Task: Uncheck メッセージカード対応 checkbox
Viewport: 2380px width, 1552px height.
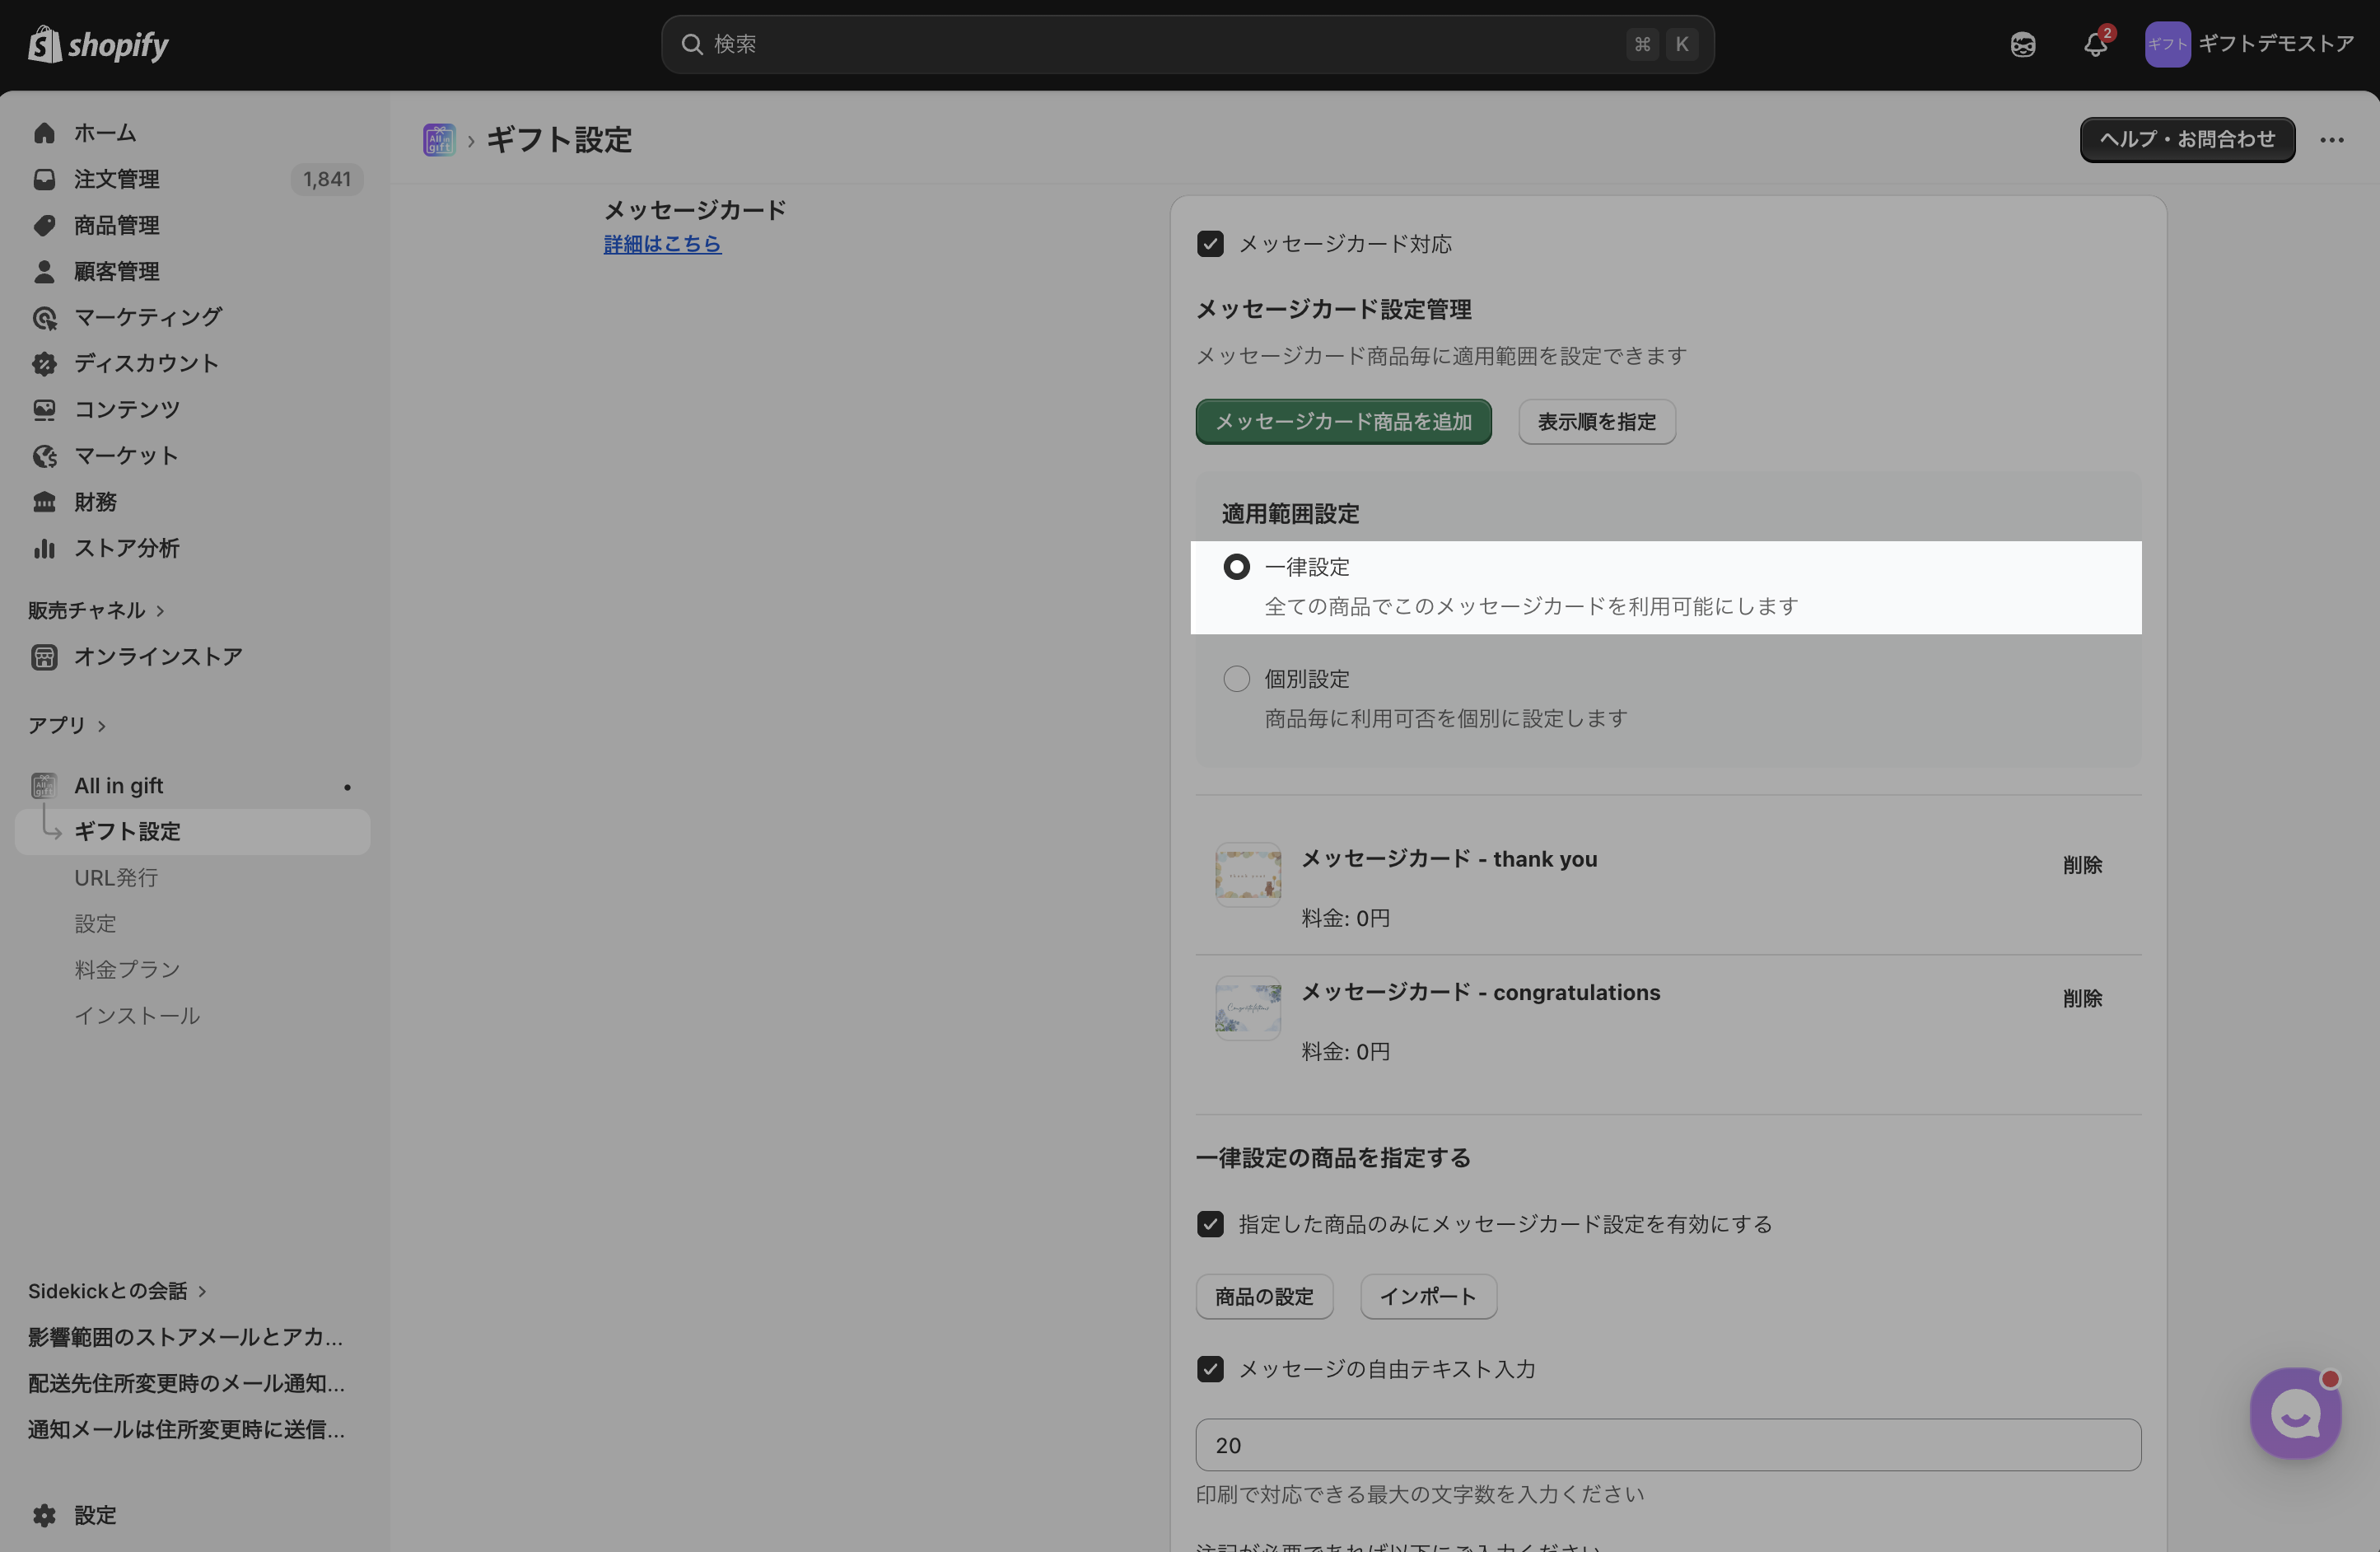Action: pos(1210,244)
